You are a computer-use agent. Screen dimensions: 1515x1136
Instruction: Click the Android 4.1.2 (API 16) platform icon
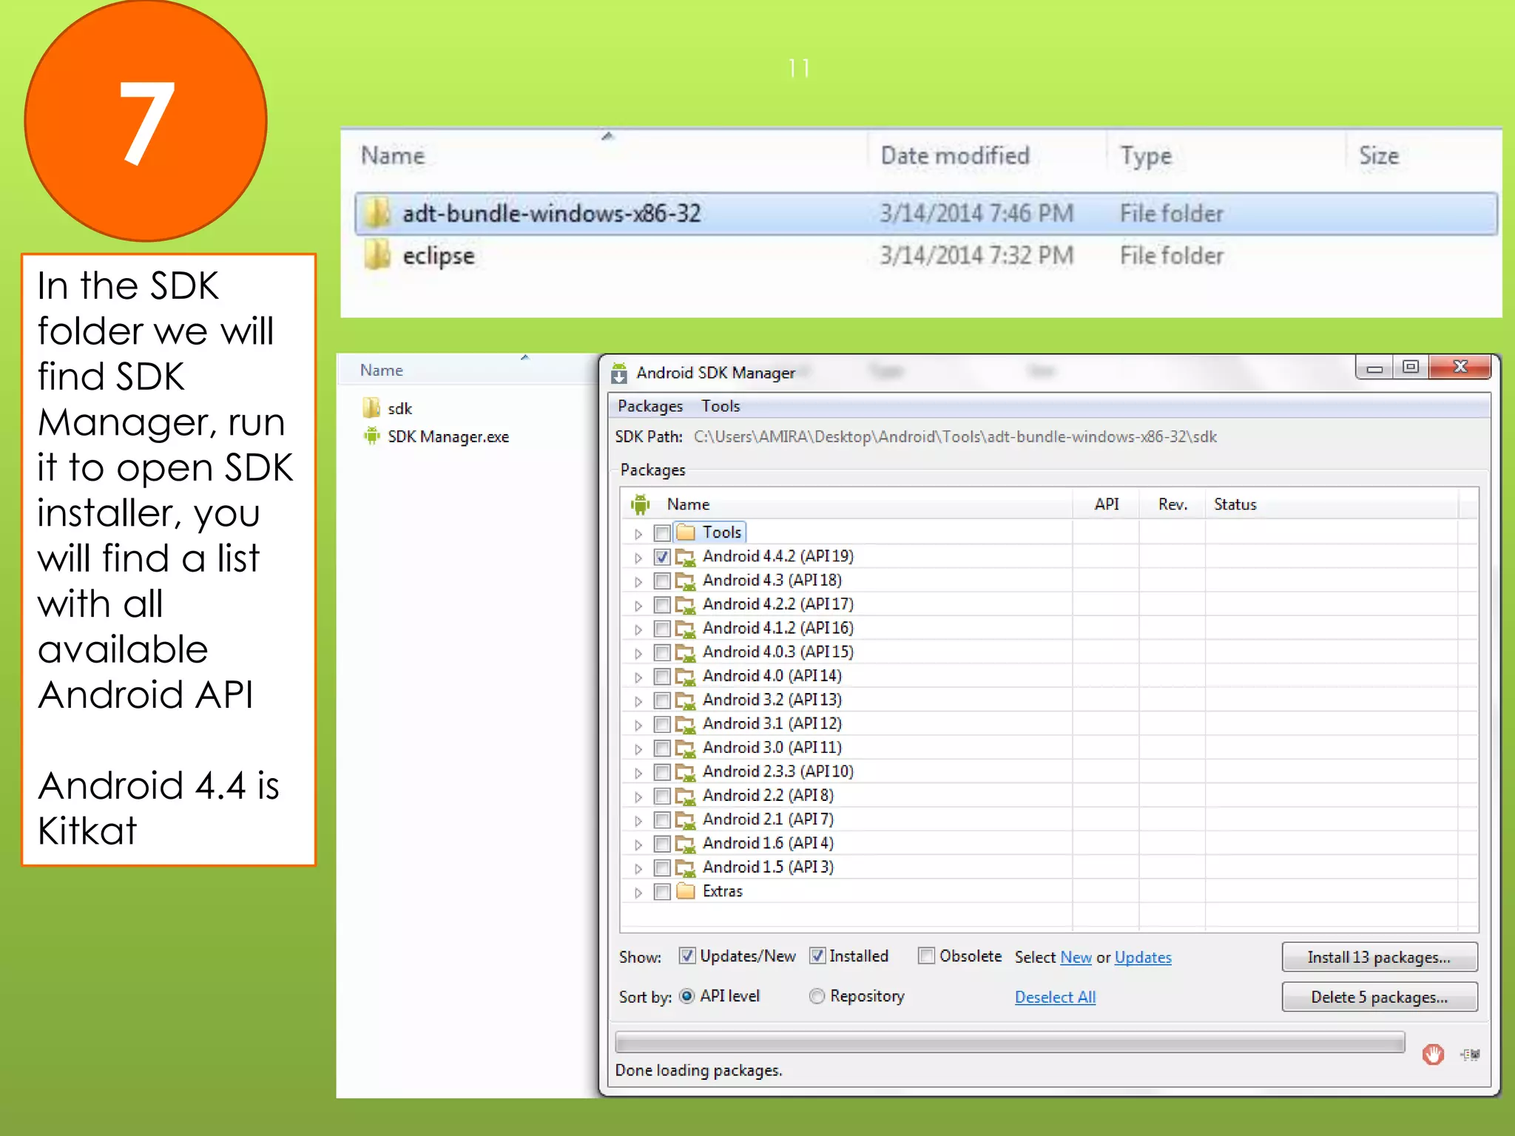coord(686,629)
